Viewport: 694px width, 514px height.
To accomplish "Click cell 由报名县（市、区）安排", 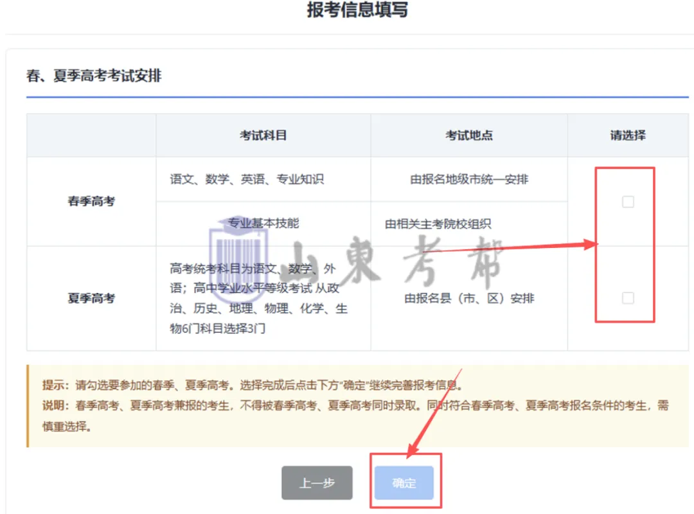I will point(469,298).
